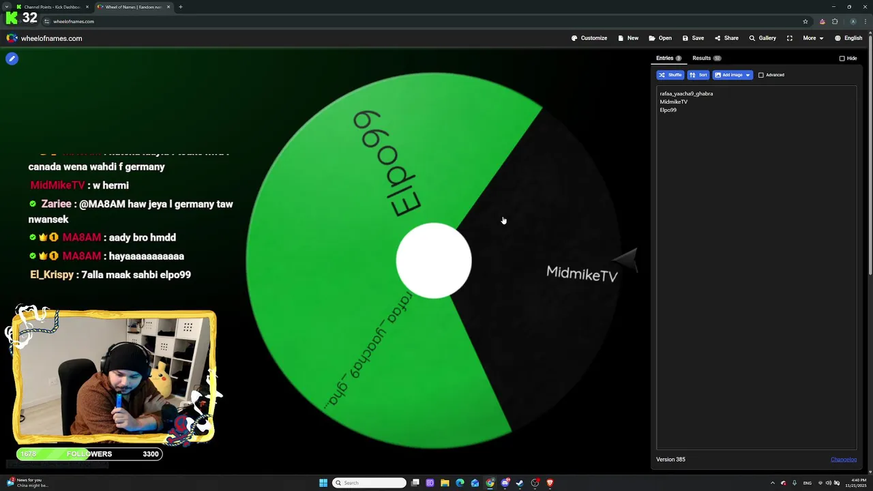The height and width of the screenshot is (491, 873).
Task: Open Discord from the taskbar
Action: point(505,483)
